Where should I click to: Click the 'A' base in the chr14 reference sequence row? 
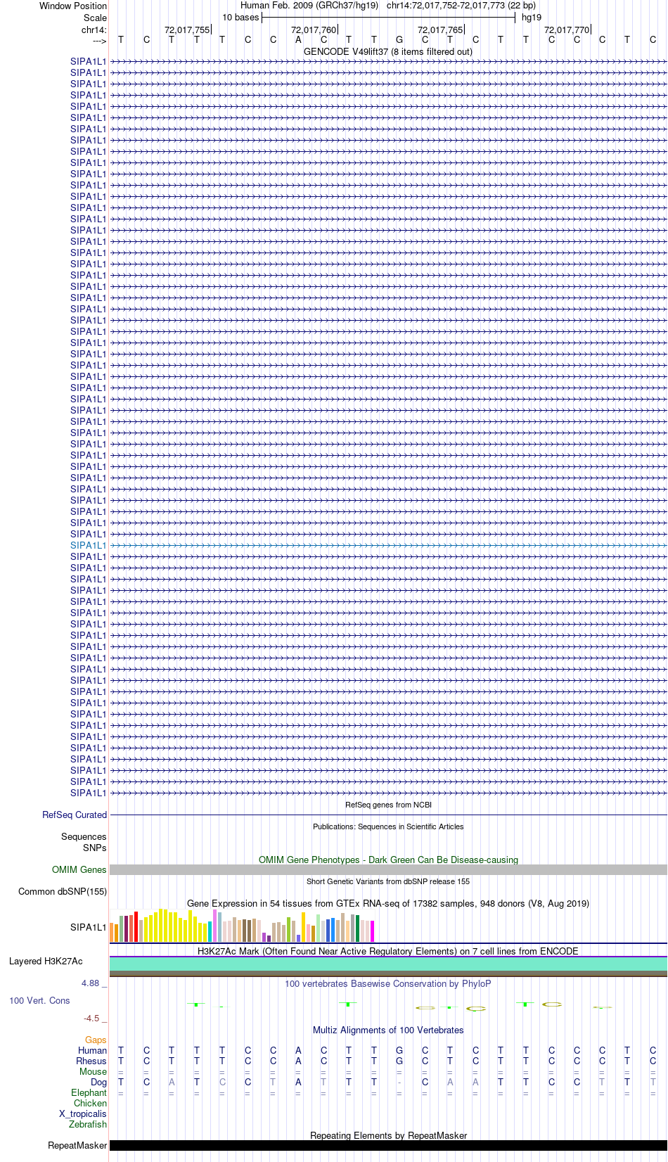tap(298, 39)
